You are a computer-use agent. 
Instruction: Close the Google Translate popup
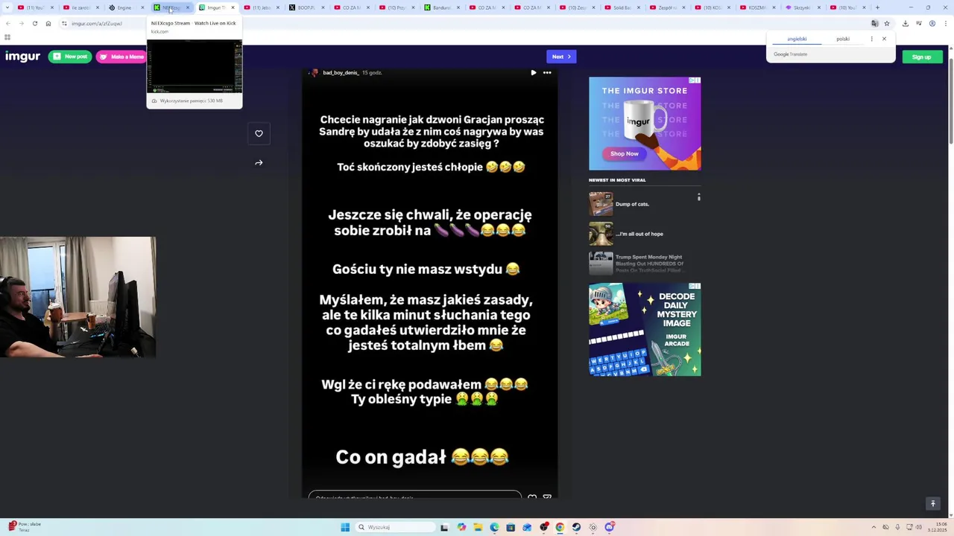(884, 39)
